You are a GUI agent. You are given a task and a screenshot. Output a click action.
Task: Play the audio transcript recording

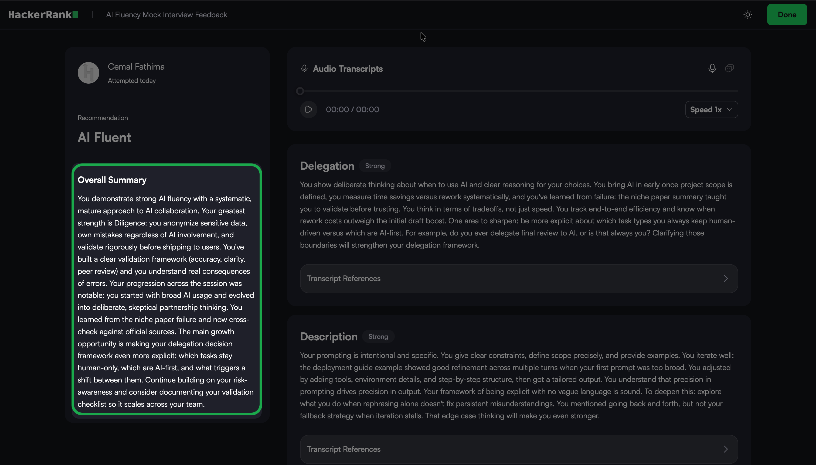(308, 110)
